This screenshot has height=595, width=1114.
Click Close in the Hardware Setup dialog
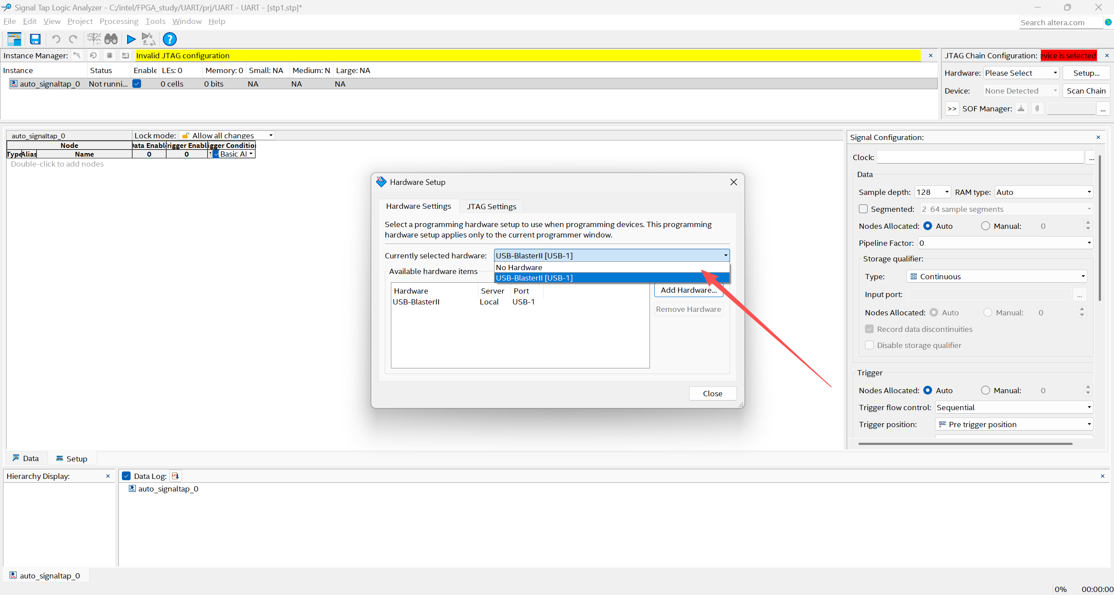(x=713, y=393)
